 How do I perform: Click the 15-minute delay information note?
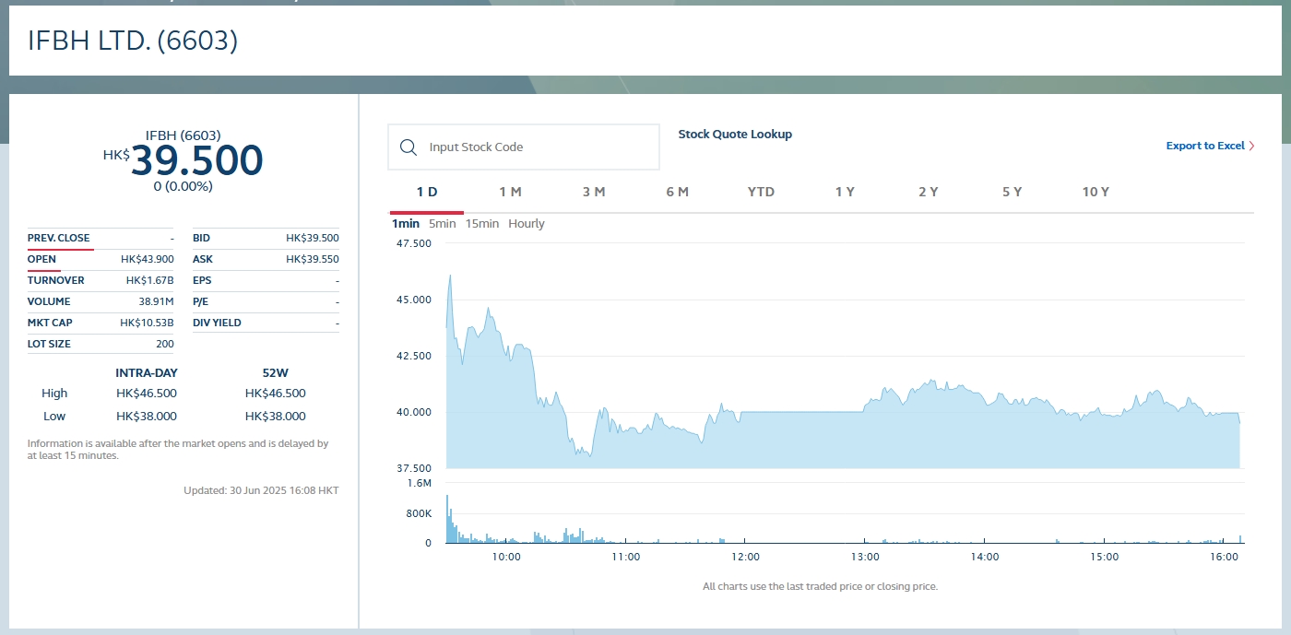pos(178,449)
